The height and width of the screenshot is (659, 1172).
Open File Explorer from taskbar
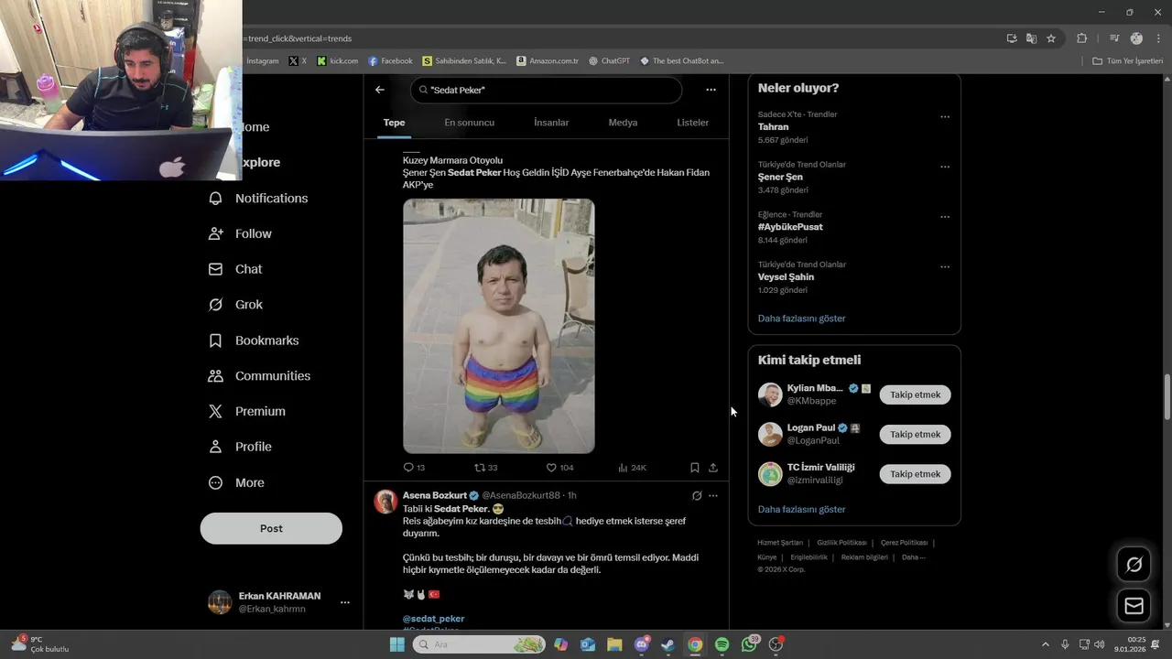614,644
